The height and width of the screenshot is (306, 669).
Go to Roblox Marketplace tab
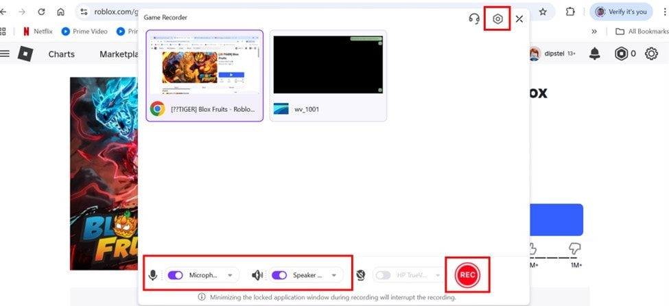(119, 54)
